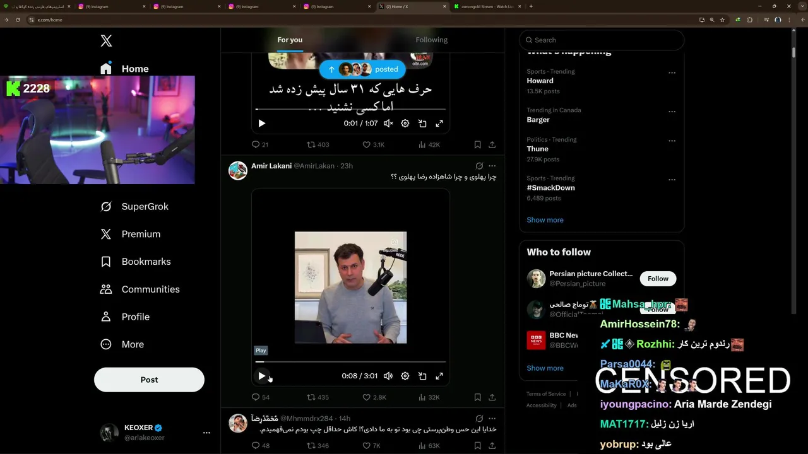This screenshot has height=454, width=808.
Task: Play Amir Lakani's 3:01 video
Action: tap(262, 376)
